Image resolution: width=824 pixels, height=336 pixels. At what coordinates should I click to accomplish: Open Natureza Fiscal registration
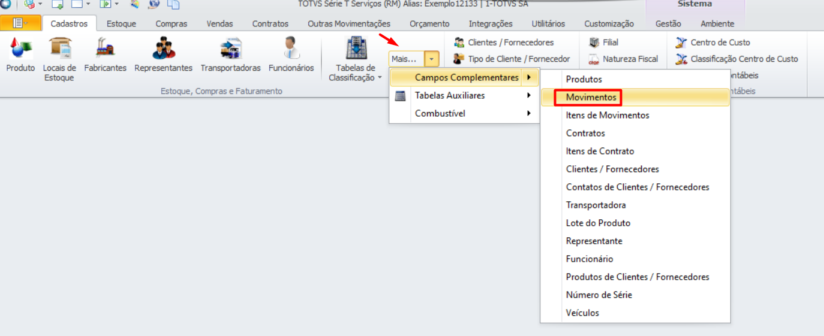pyautogui.click(x=623, y=59)
